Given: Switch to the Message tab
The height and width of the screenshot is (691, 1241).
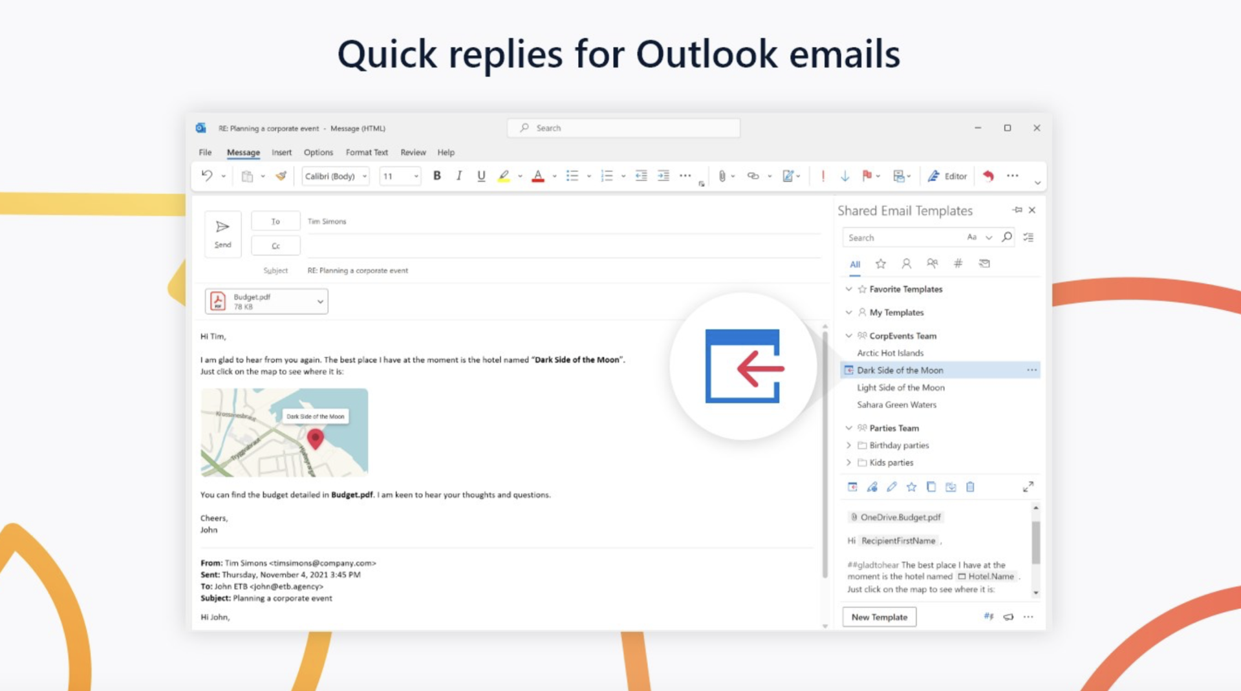Looking at the screenshot, I should 243,153.
